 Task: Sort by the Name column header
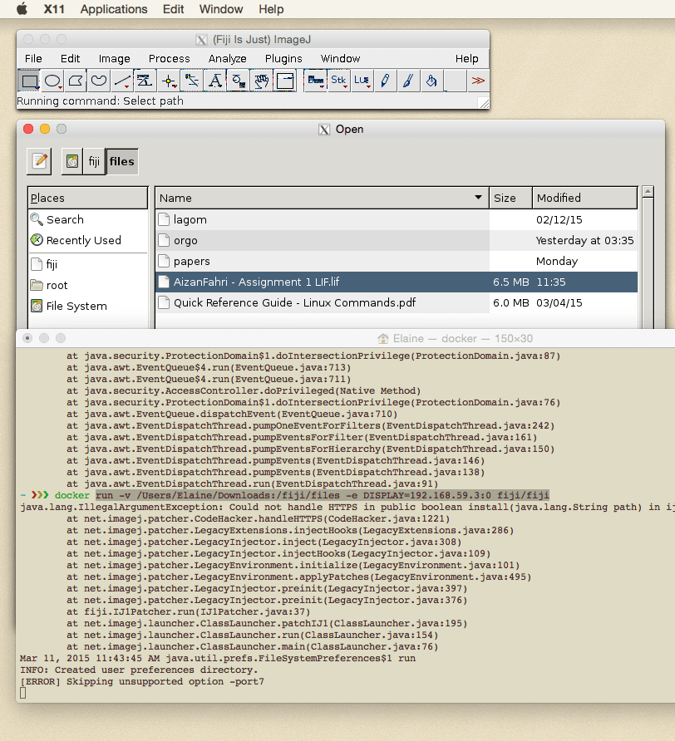(323, 198)
